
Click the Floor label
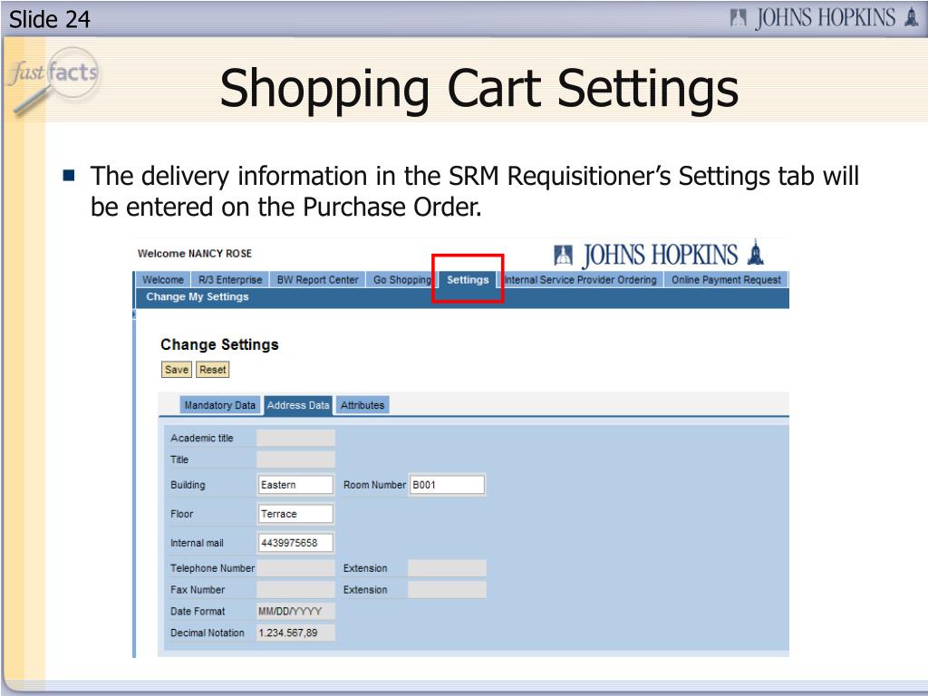pos(181,514)
